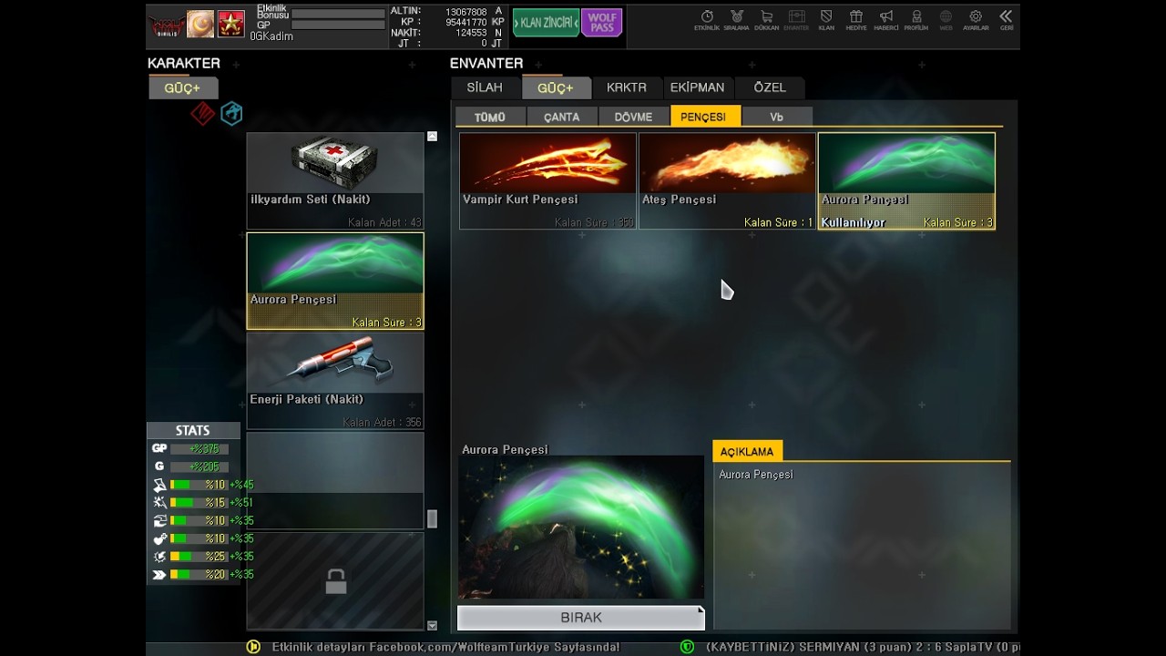Filter by ÇANTA sub-tab

coord(562,117)
